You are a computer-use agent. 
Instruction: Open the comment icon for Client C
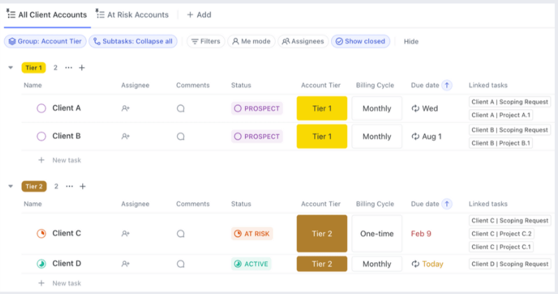180,234
